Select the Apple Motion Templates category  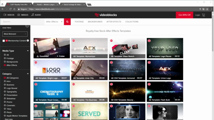(x=17, y=116)
